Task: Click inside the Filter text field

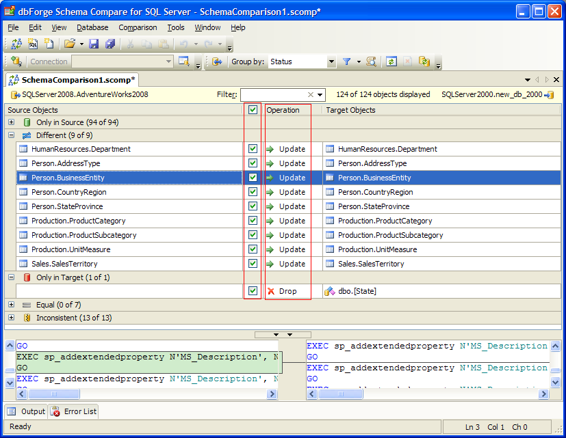Action: pos(274,95)
